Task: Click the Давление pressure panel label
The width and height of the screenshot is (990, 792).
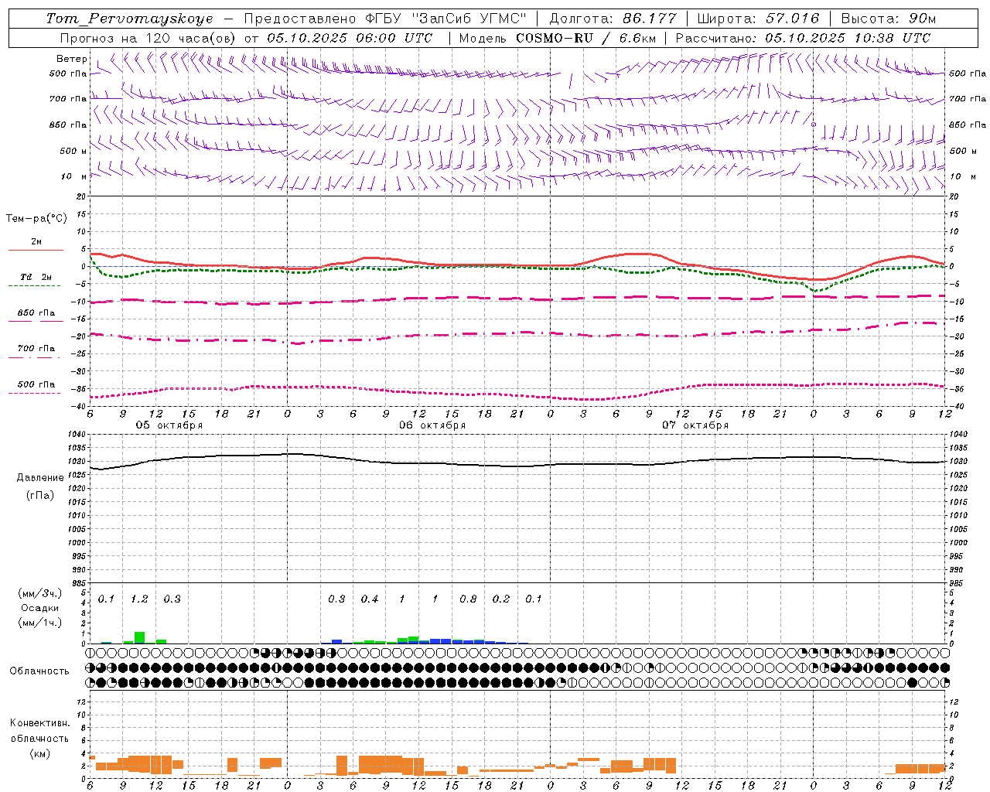Action: tap(40, 478)
